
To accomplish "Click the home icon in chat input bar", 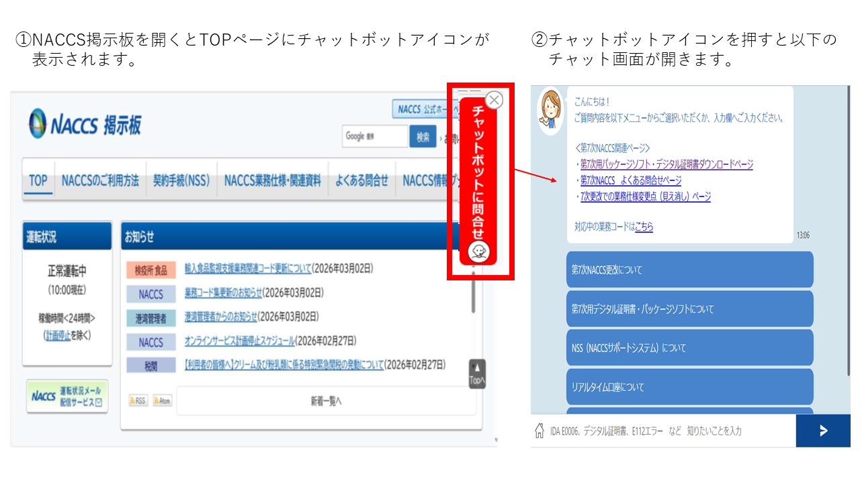I will pos(539,431).
